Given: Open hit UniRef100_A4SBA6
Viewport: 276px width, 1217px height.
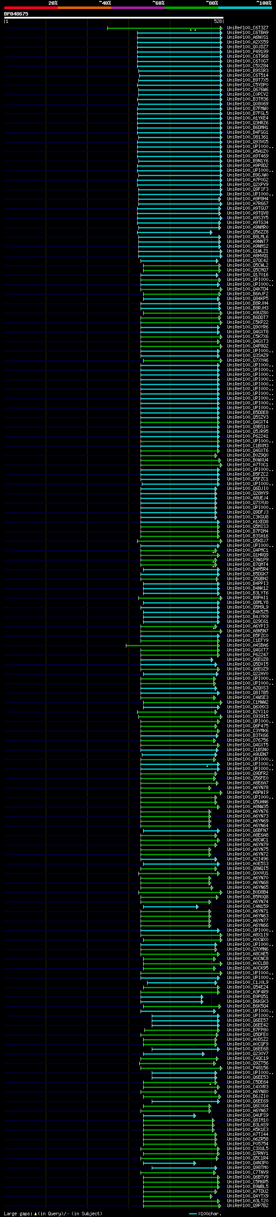Looking at the screenshot, I should point(247,645).
